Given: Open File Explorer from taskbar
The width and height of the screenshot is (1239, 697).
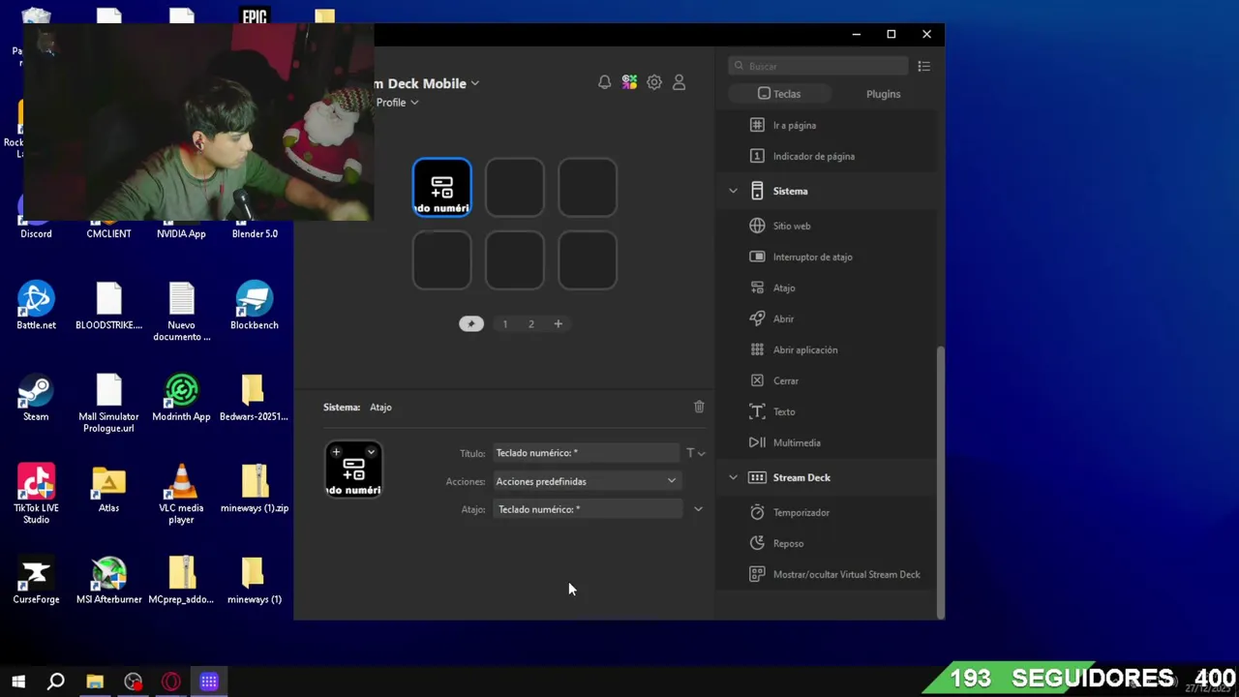Looking at the screenshot, I should [x=95, y=682].
